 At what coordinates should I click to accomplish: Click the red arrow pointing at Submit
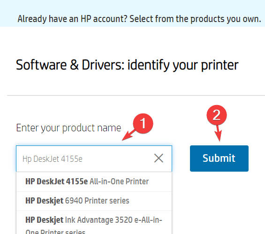(x=218, y=133)
